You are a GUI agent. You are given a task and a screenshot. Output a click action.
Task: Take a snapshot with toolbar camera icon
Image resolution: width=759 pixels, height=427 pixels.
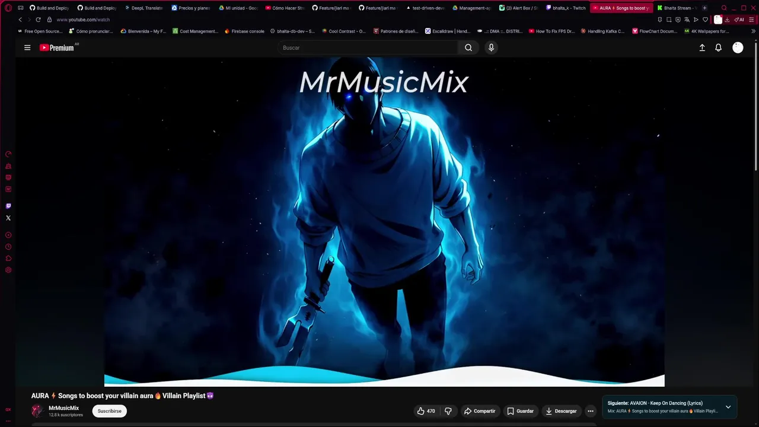coord(669,20)
